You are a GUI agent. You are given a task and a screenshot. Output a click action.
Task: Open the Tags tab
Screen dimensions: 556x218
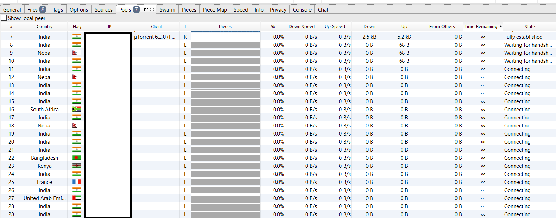pos(58,9)
